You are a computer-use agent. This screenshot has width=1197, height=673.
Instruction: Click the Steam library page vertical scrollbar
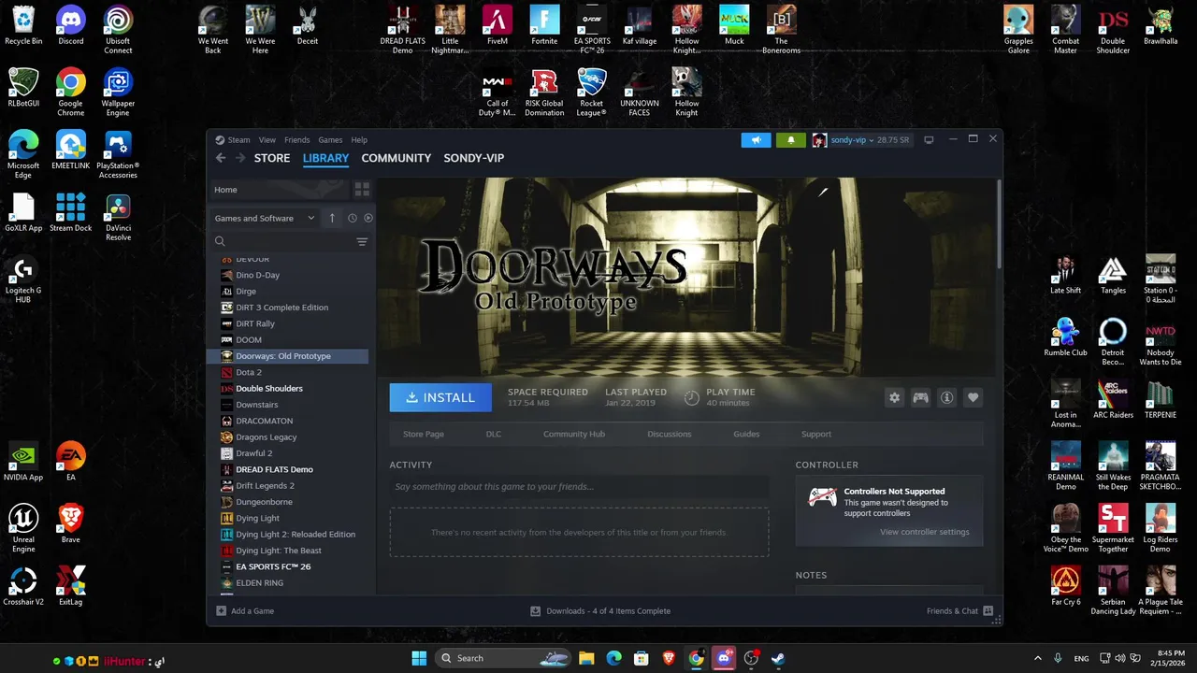click(x=999, y=222)
